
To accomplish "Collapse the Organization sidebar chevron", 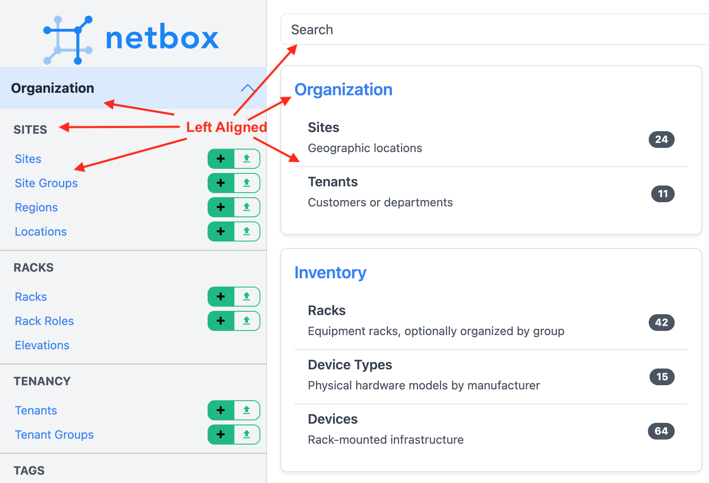I will click(x=248, y=88).
